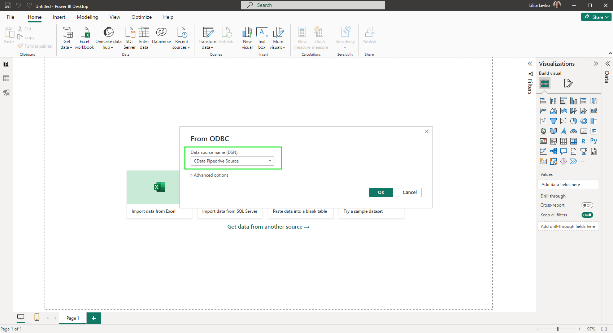
Task: Select the table visual
Action: pos(563,141)
